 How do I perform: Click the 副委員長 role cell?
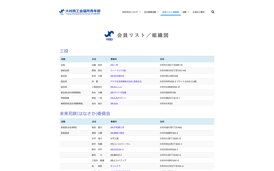pos(65,133)
